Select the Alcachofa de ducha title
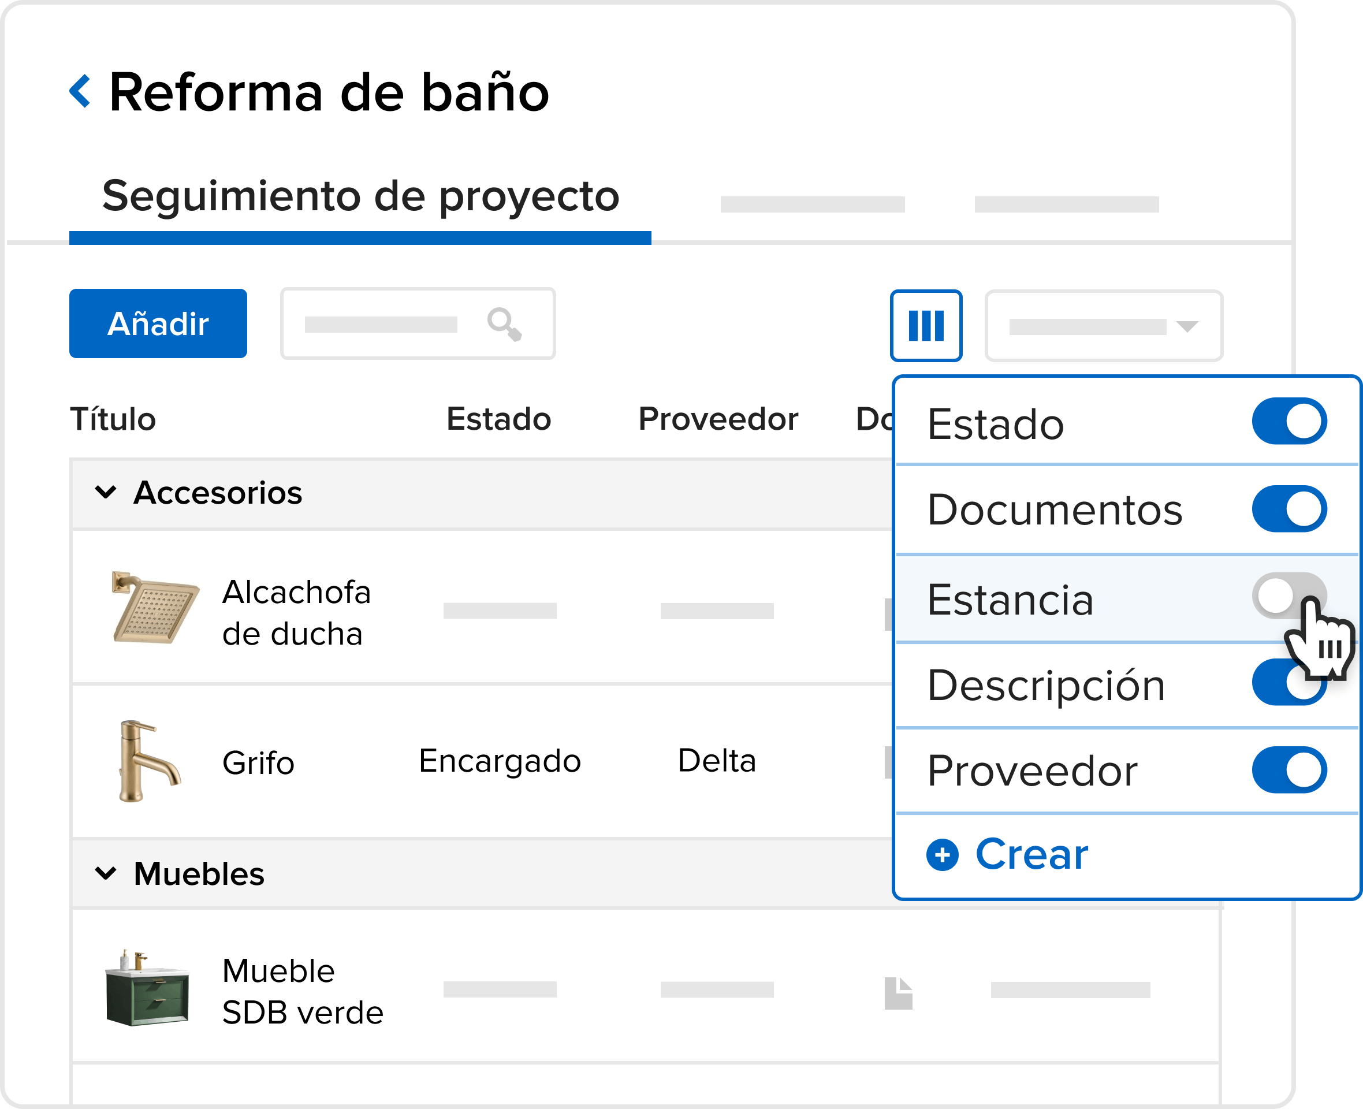 click(x=297, y=613)
